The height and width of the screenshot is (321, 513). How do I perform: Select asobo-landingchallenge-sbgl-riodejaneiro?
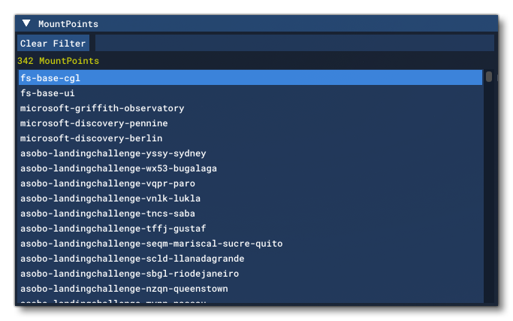[x=129, y=274]
